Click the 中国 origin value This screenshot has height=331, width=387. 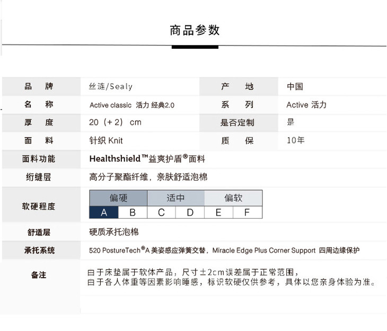click(295, 86)
